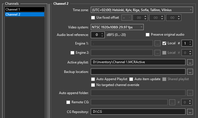Uncheck the Engine 1 Local checkbox
The height and width of the screenshot is (118, 198).
[164, 43]
